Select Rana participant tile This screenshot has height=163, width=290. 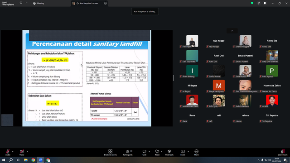pyautogui.click(x=192, y=116)
